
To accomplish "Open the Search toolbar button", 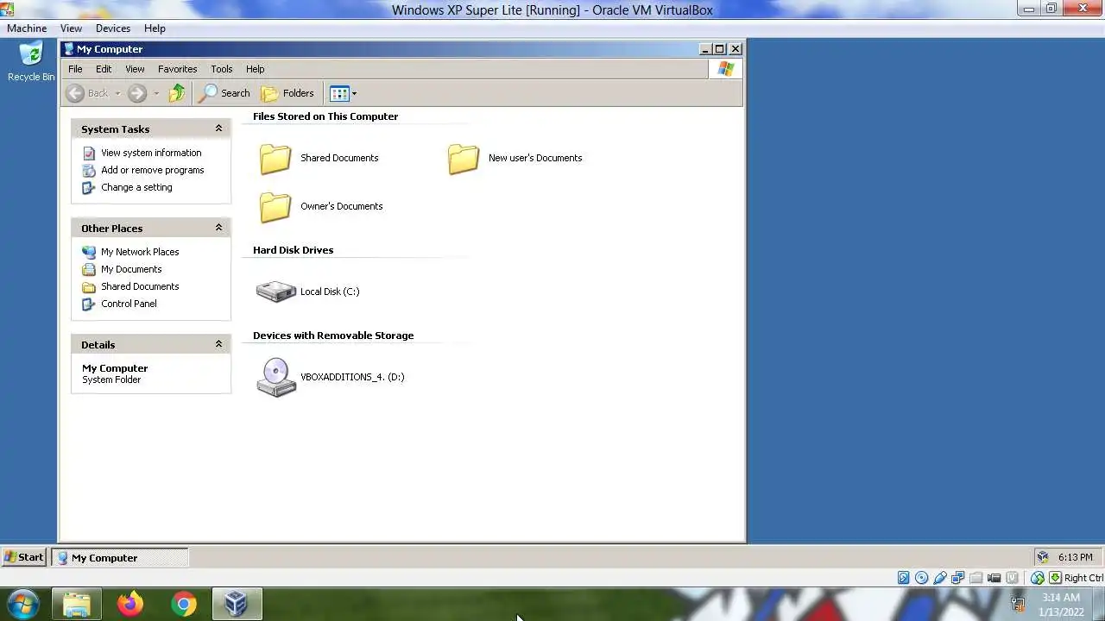I will pos(225,93).
